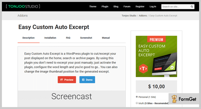
Task: Open the Theme menu item
Action: [93, 7]
